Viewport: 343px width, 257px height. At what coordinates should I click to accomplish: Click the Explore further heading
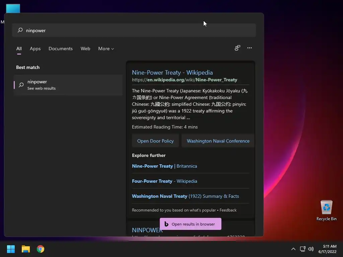pyautogui.click(x=149, y=155)
